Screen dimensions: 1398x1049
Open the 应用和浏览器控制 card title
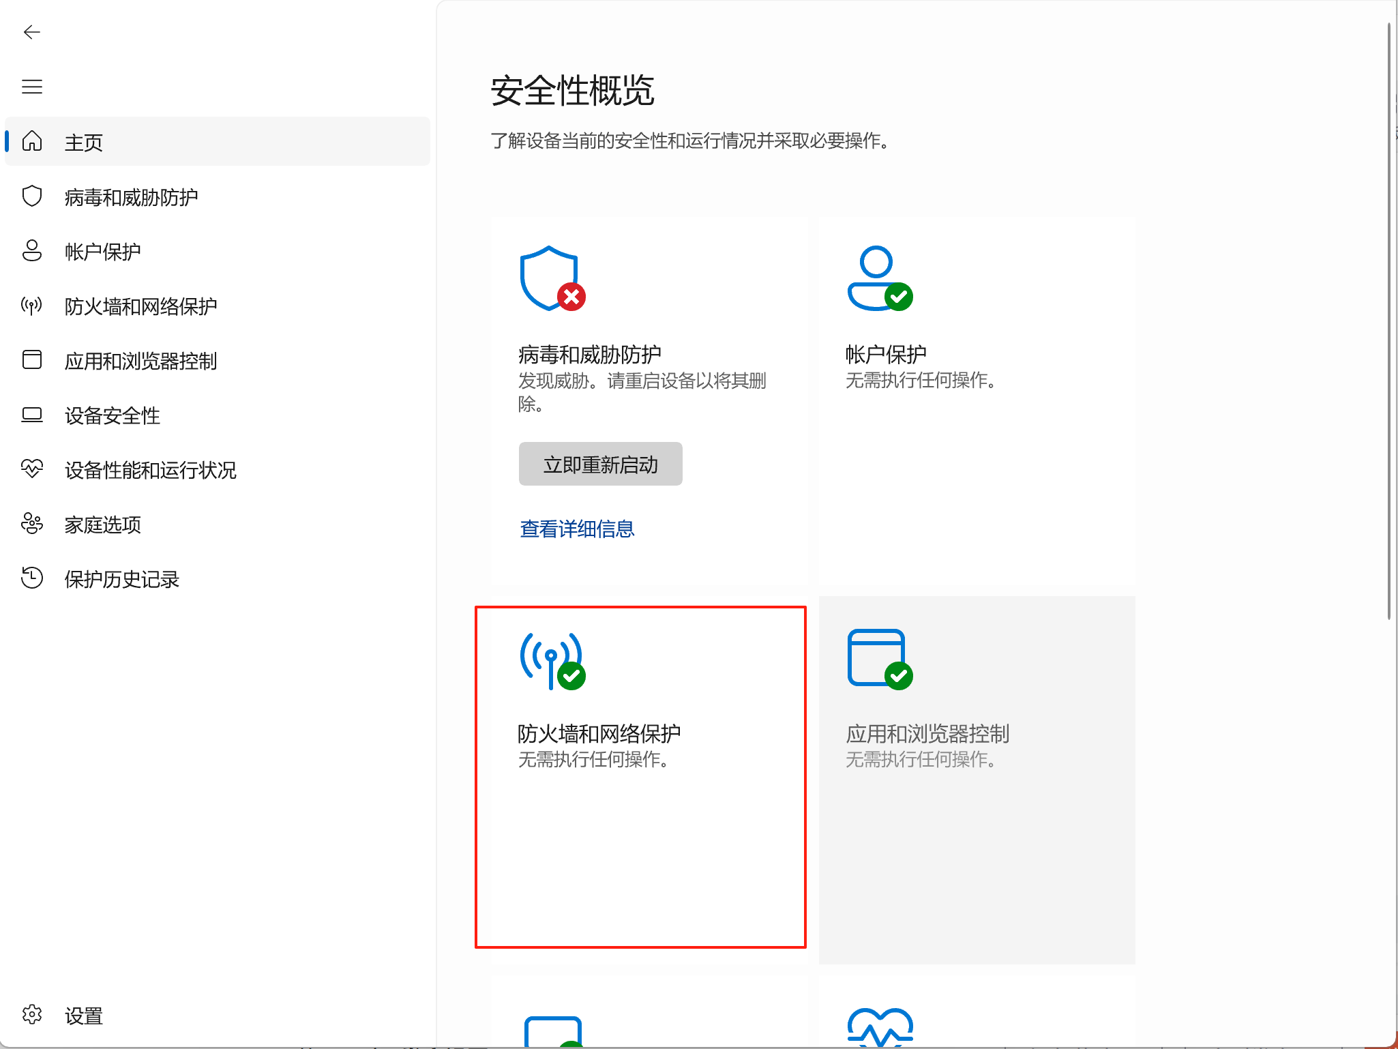click(927, 733)
